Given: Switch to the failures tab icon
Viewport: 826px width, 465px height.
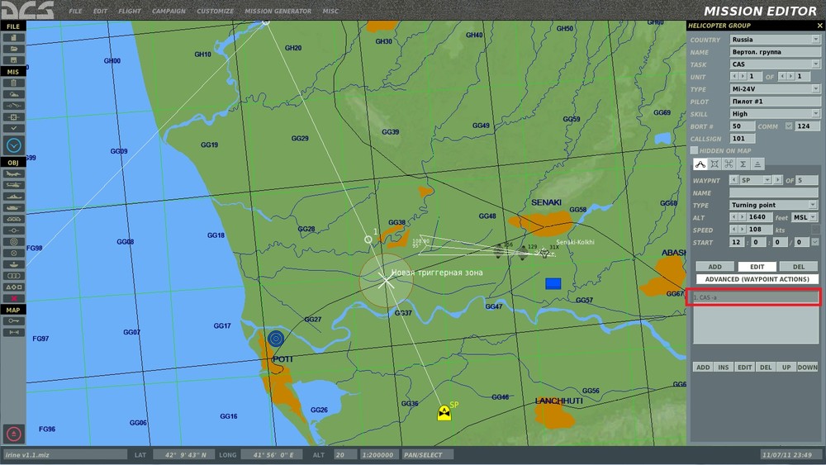Looking at the screenshot, I should 757,164.
